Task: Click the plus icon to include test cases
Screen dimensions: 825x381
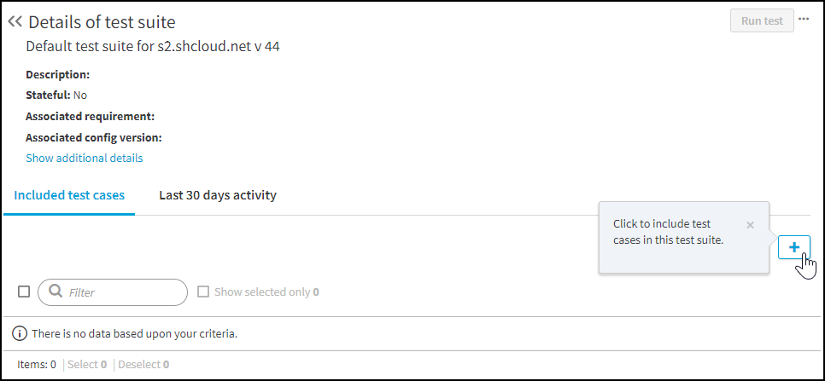Action: click(794, 247)
